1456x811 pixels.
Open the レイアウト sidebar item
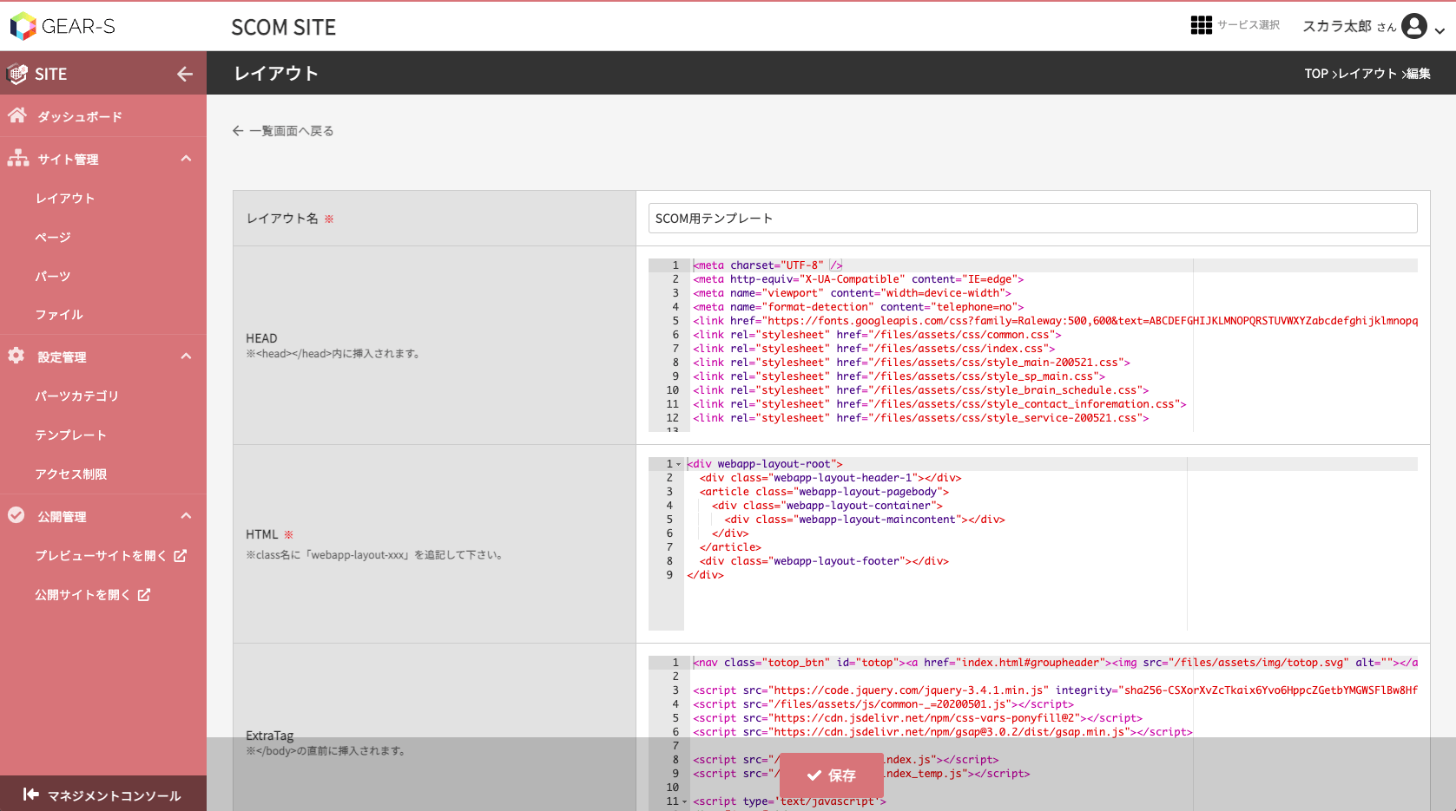(65, 199)
